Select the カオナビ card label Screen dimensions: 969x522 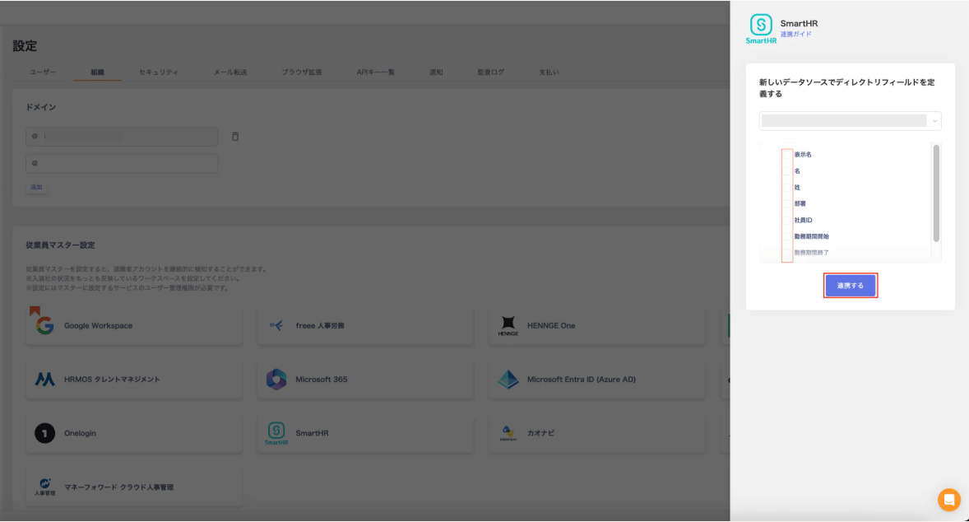click(540, 434)
